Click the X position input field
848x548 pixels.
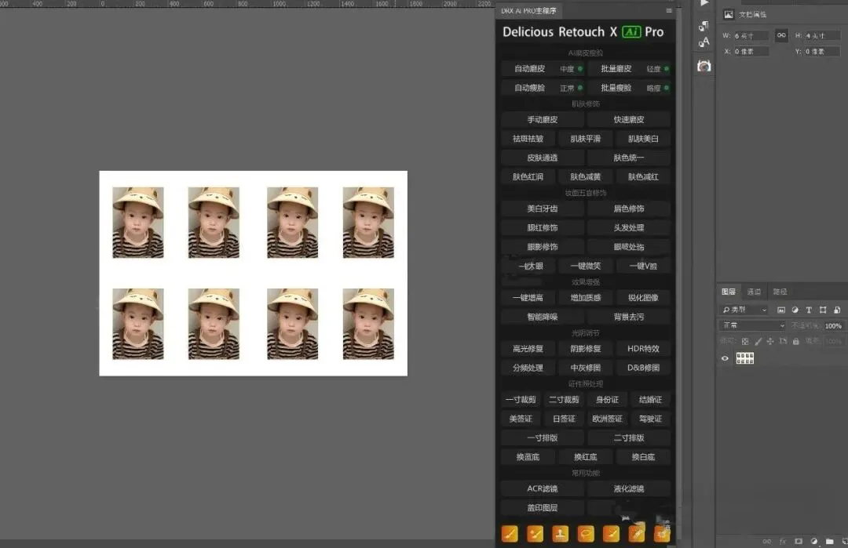[751, 52]
